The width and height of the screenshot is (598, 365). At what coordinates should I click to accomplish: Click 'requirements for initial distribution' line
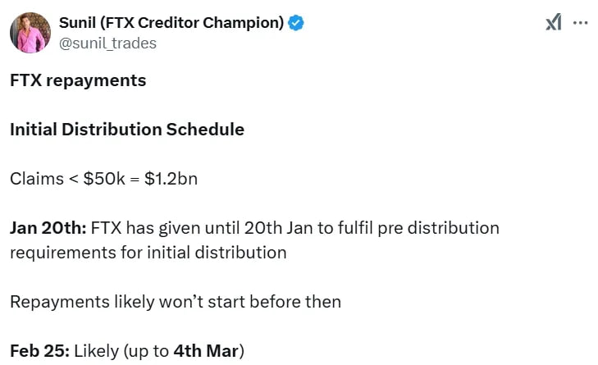tap(148, 253)
